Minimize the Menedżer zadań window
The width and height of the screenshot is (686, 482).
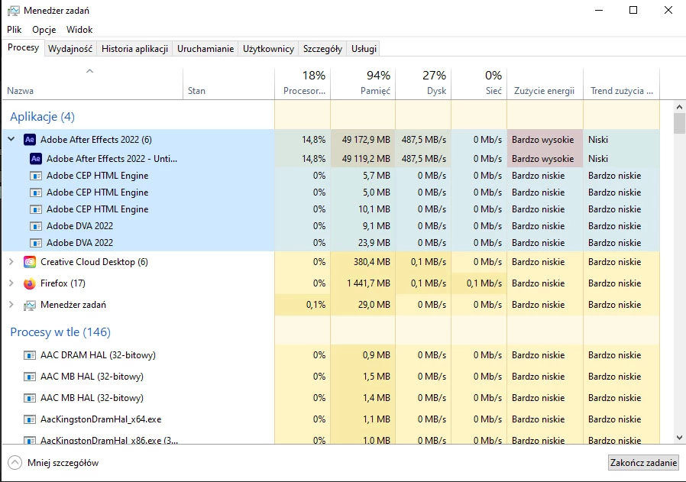[x=599, y=10]
